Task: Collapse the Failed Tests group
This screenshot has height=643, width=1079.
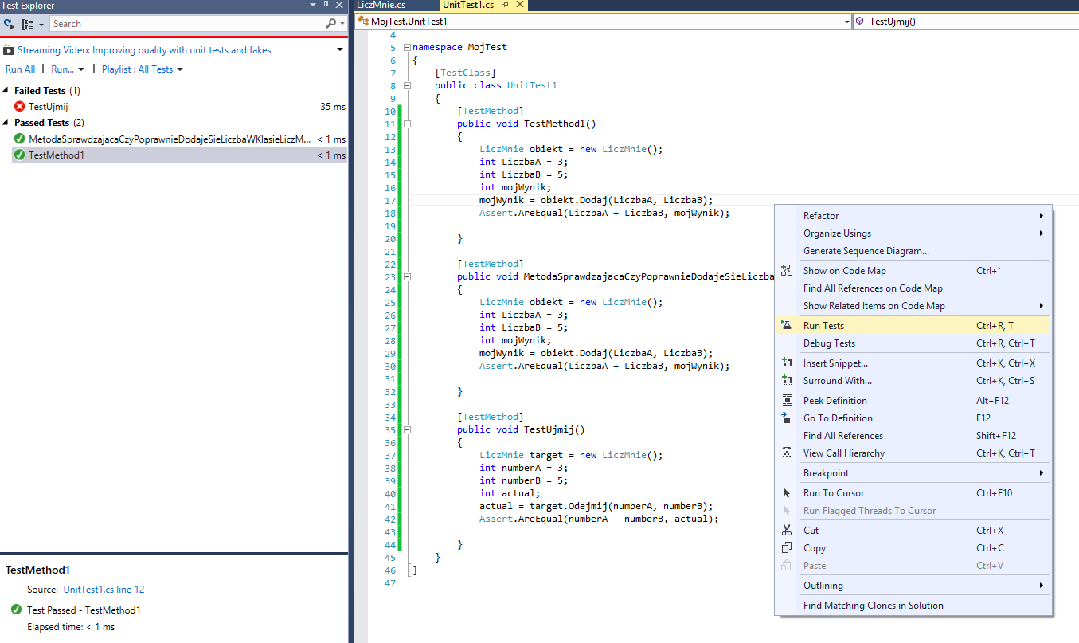Action: 7,91
